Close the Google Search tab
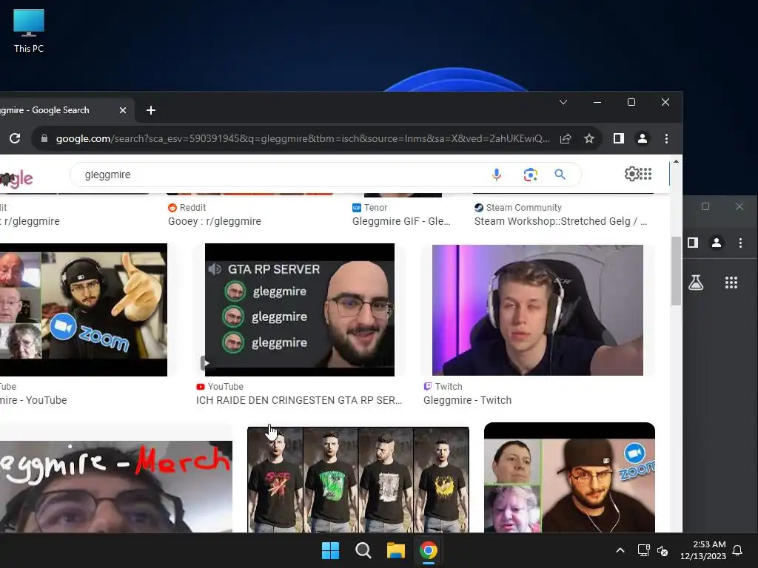Image resolution: width=758 pixels, height=568 pixels. (x=123, y=110)
